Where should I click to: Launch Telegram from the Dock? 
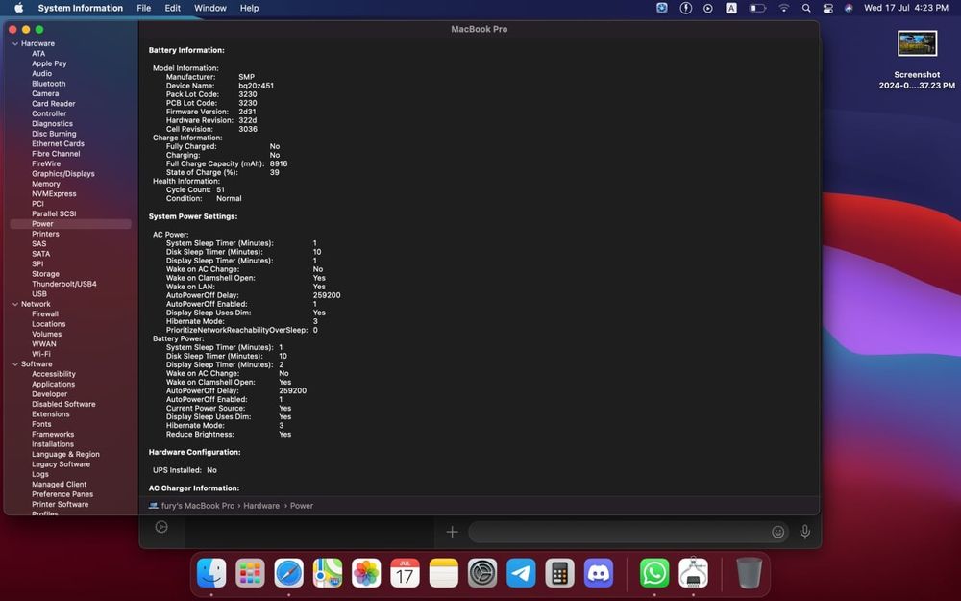522,573
